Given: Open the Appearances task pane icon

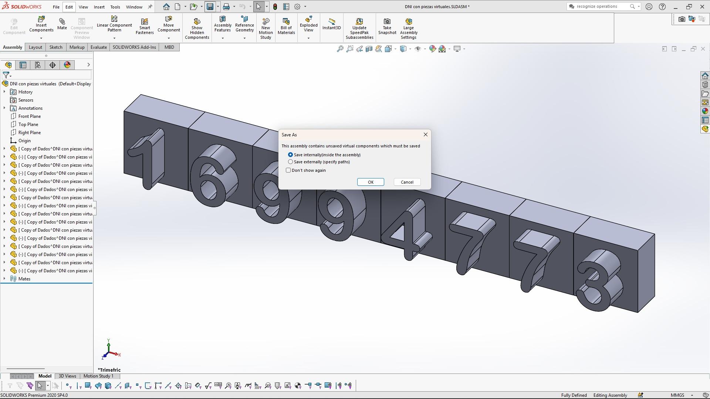Looking at the screenshot, I should click(x=705, y=111).
